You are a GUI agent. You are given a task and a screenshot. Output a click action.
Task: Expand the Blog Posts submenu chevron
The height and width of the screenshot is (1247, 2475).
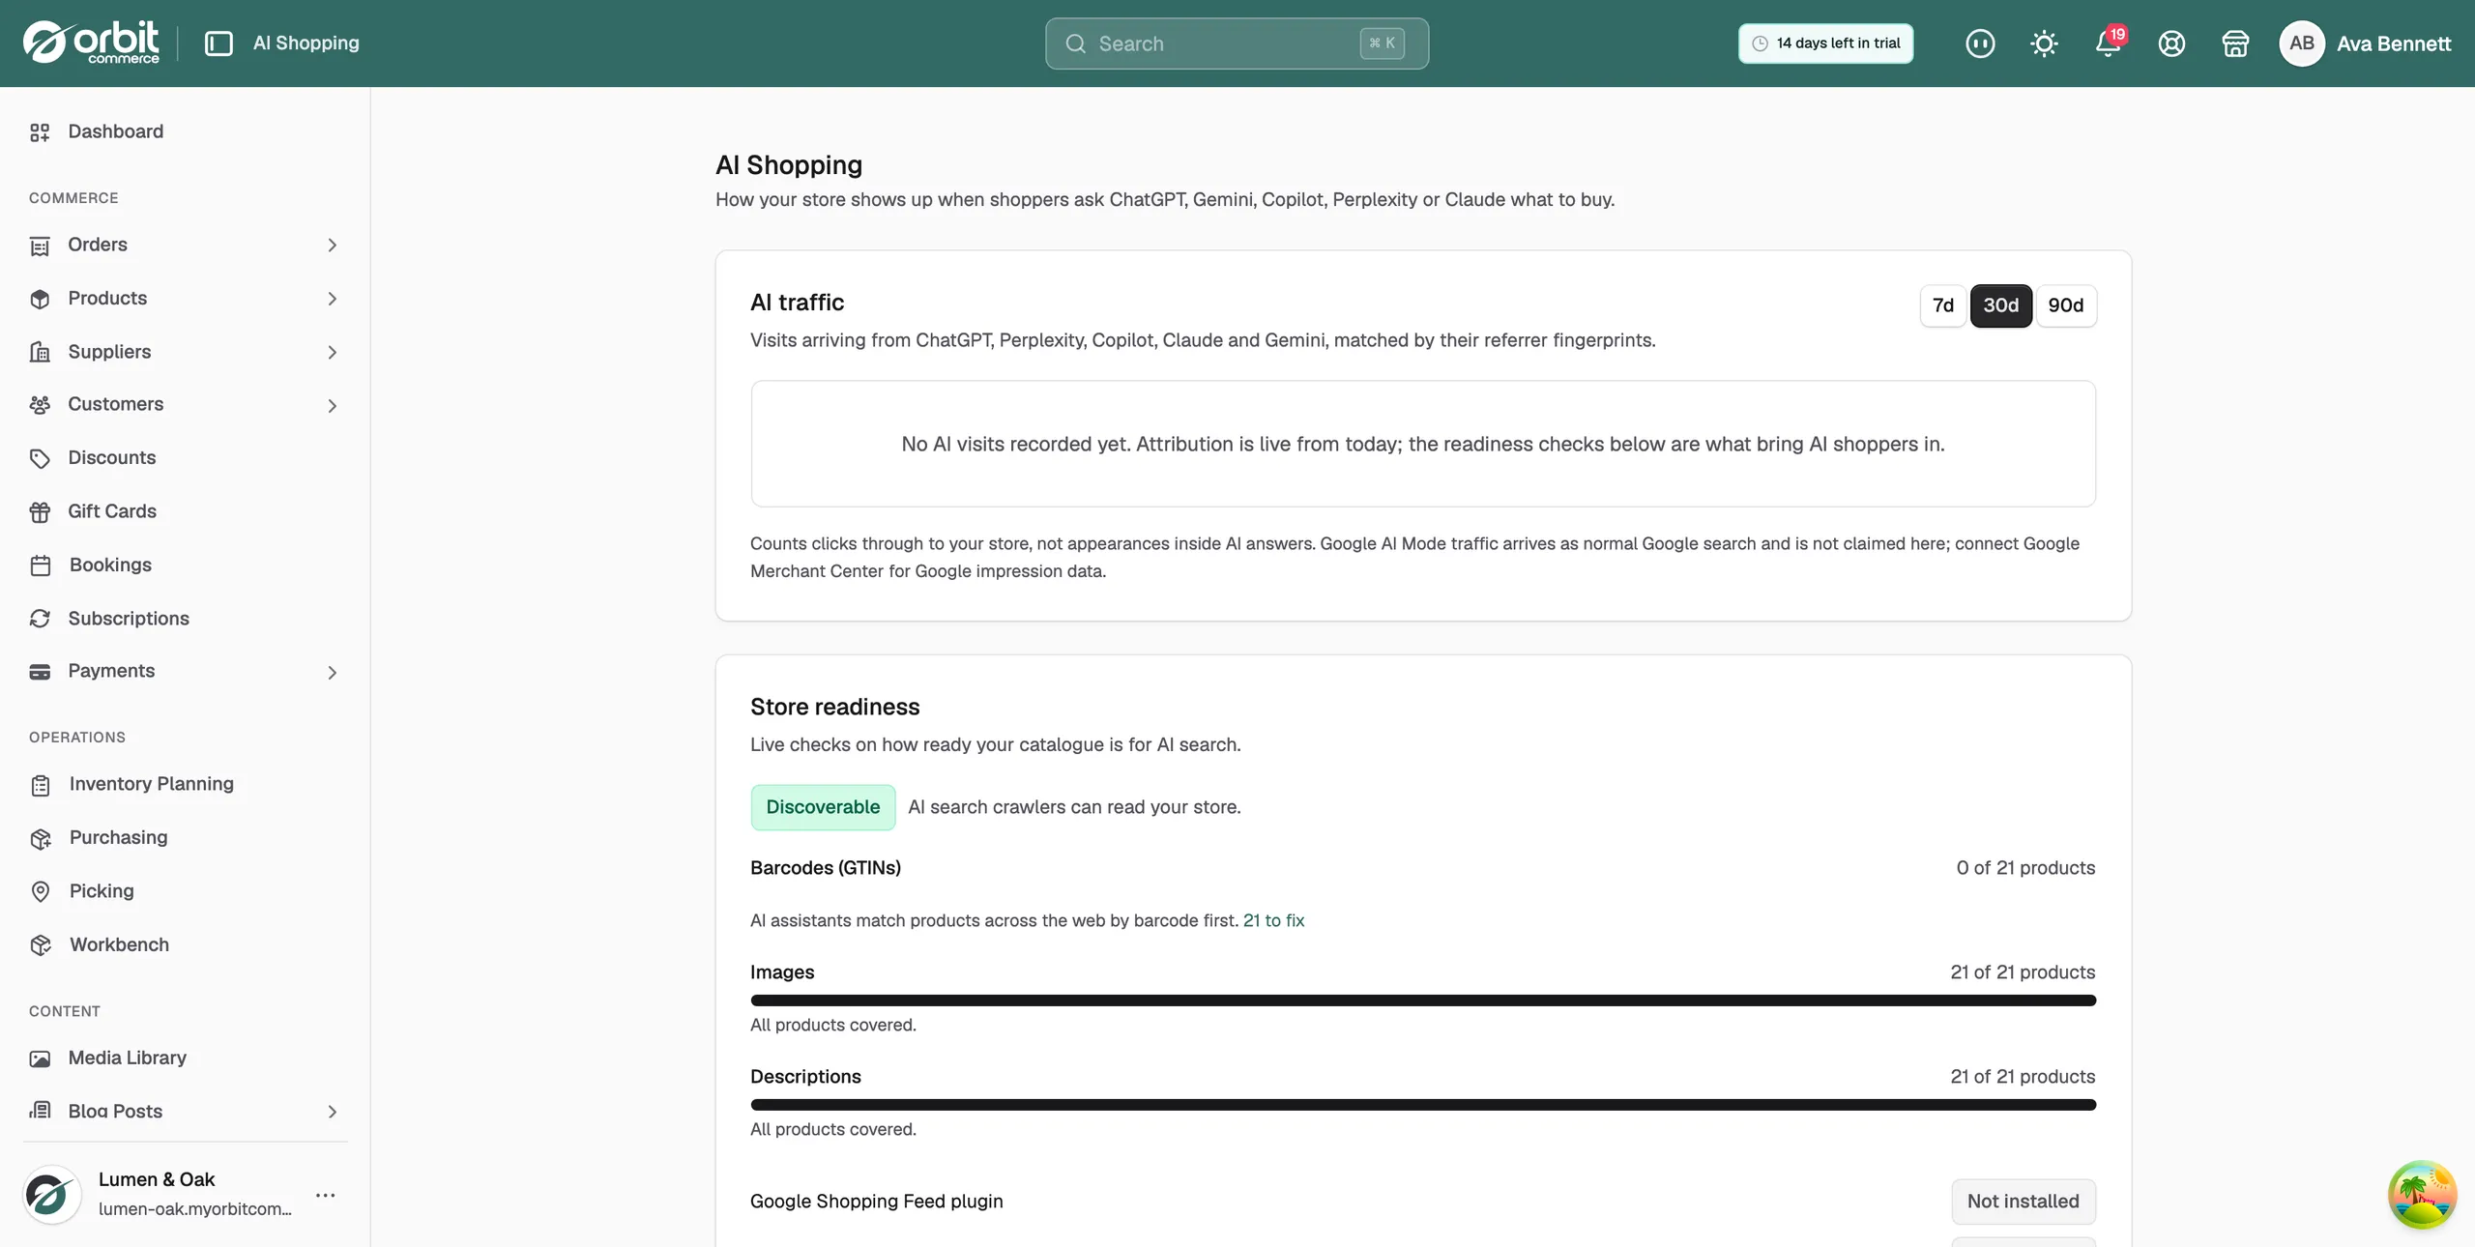click(332, 1112)
